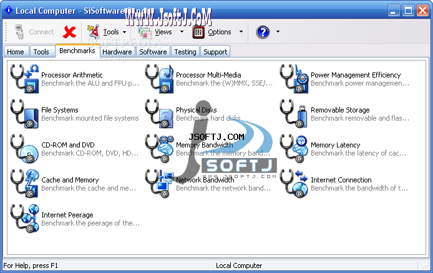Viewport: 433px width, 273px height.
Task: Grab the toolbar gripper handle
Action: 6,32
